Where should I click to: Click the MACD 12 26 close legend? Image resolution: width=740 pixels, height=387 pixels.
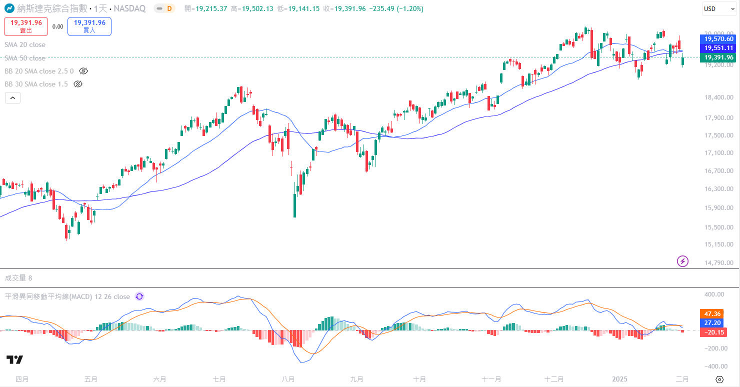tap(67, 296)
